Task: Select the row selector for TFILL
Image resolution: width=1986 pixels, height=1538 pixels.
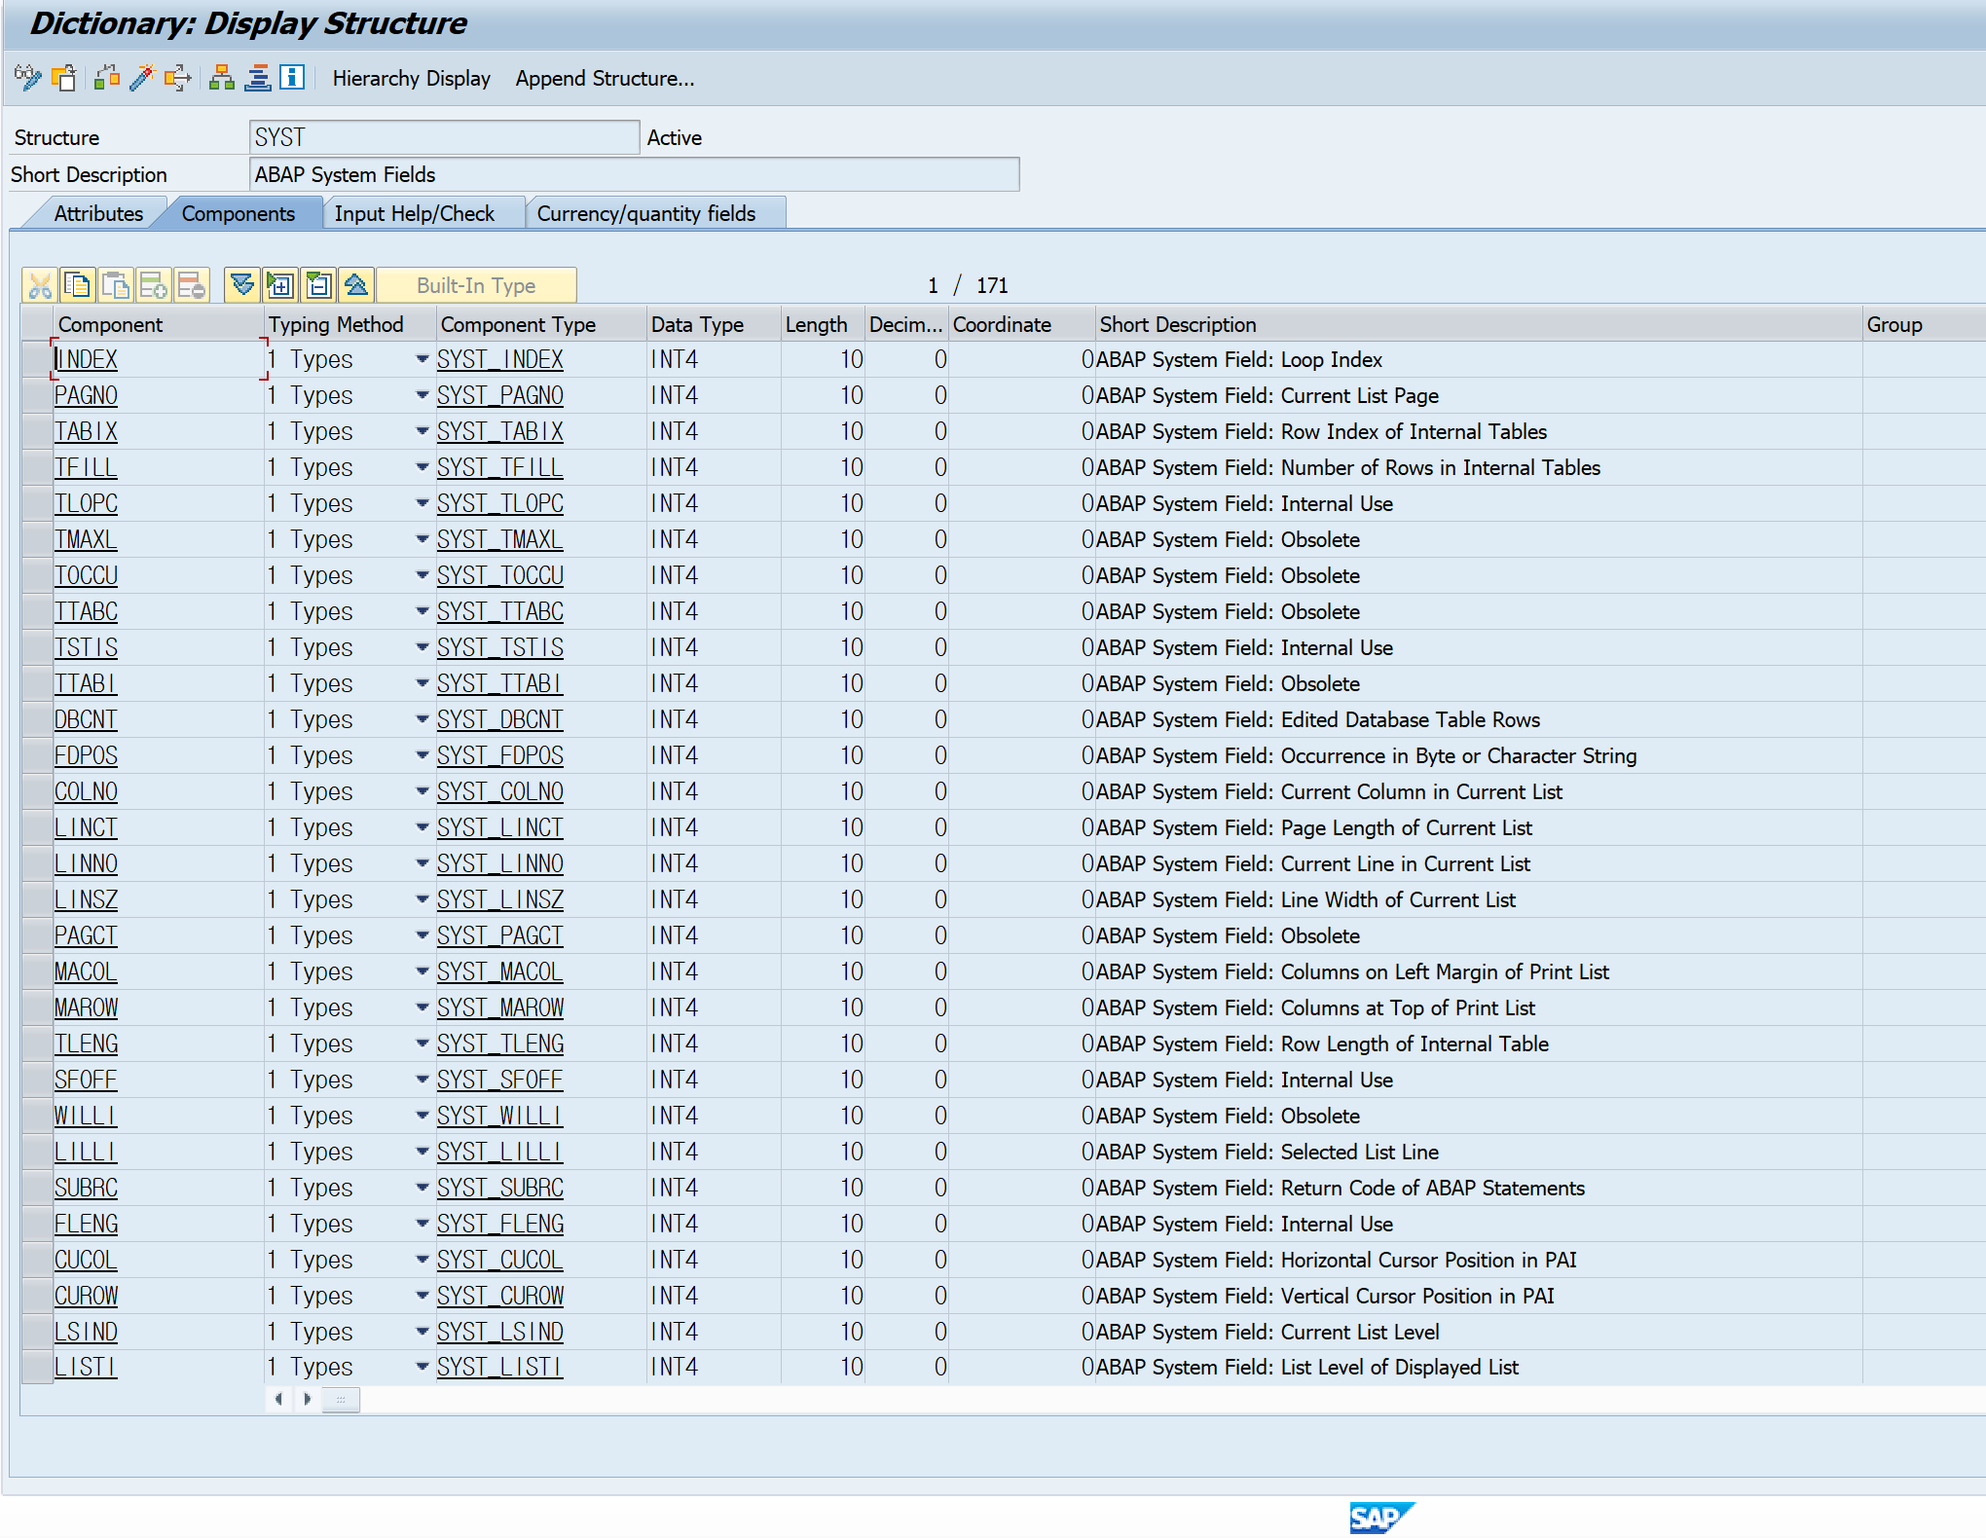Action: (x=37, y=467)
